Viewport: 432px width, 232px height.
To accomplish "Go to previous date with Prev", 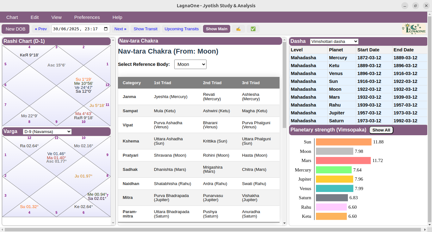I will [41, 29].
